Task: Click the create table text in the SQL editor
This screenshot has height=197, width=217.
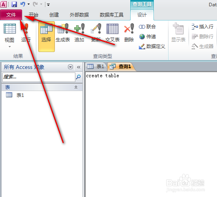Action: click(x=103, y=76)
